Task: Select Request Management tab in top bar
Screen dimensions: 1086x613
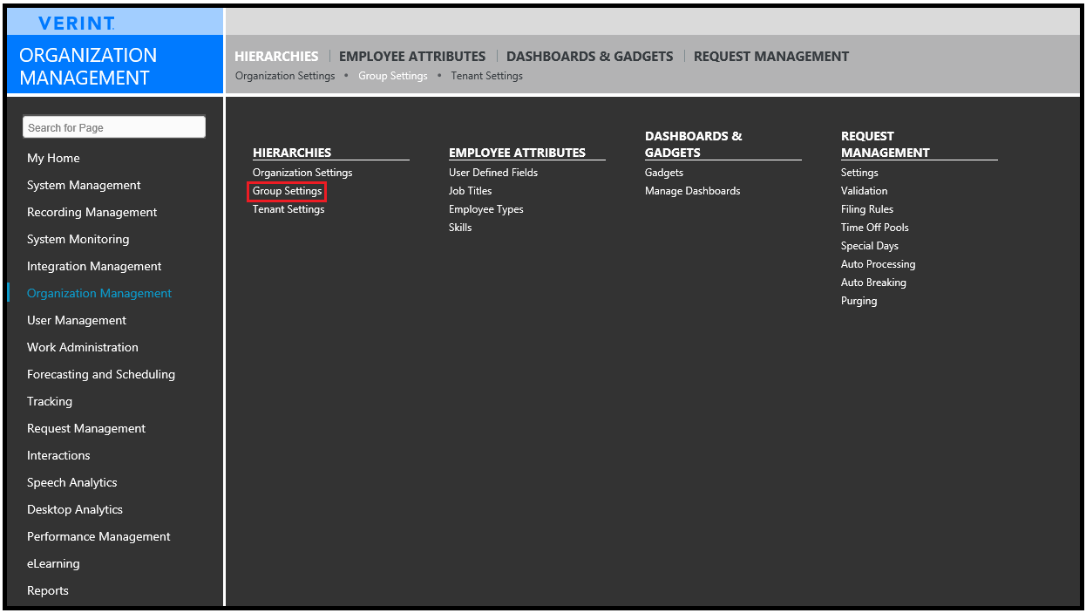Action: pos(771,56)
